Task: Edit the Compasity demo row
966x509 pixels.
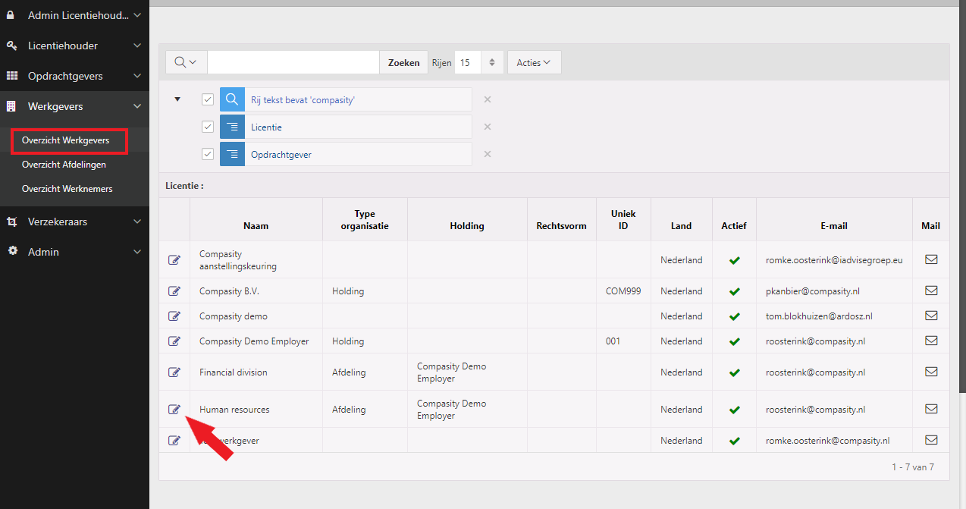Action: click(x=174, y=316)
